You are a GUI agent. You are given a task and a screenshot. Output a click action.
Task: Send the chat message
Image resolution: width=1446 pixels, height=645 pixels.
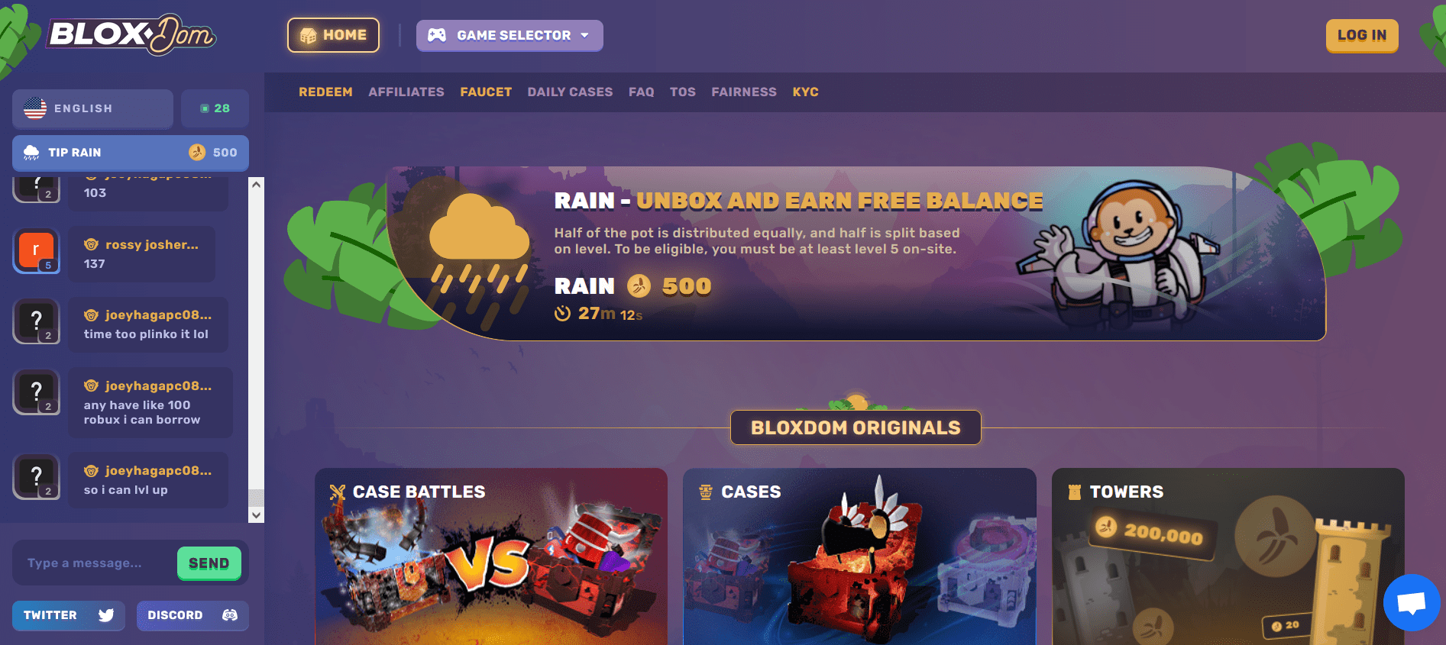[209, 563]
